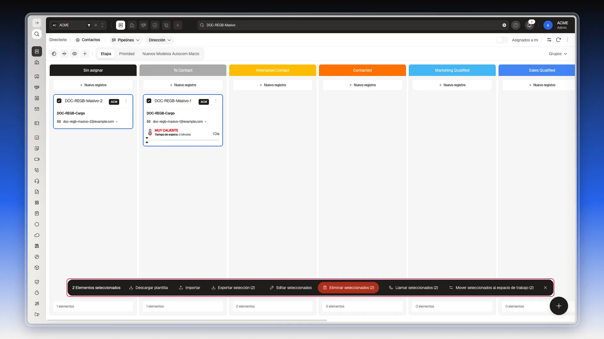Click the collapse columns icon

[x=64, y=54]
